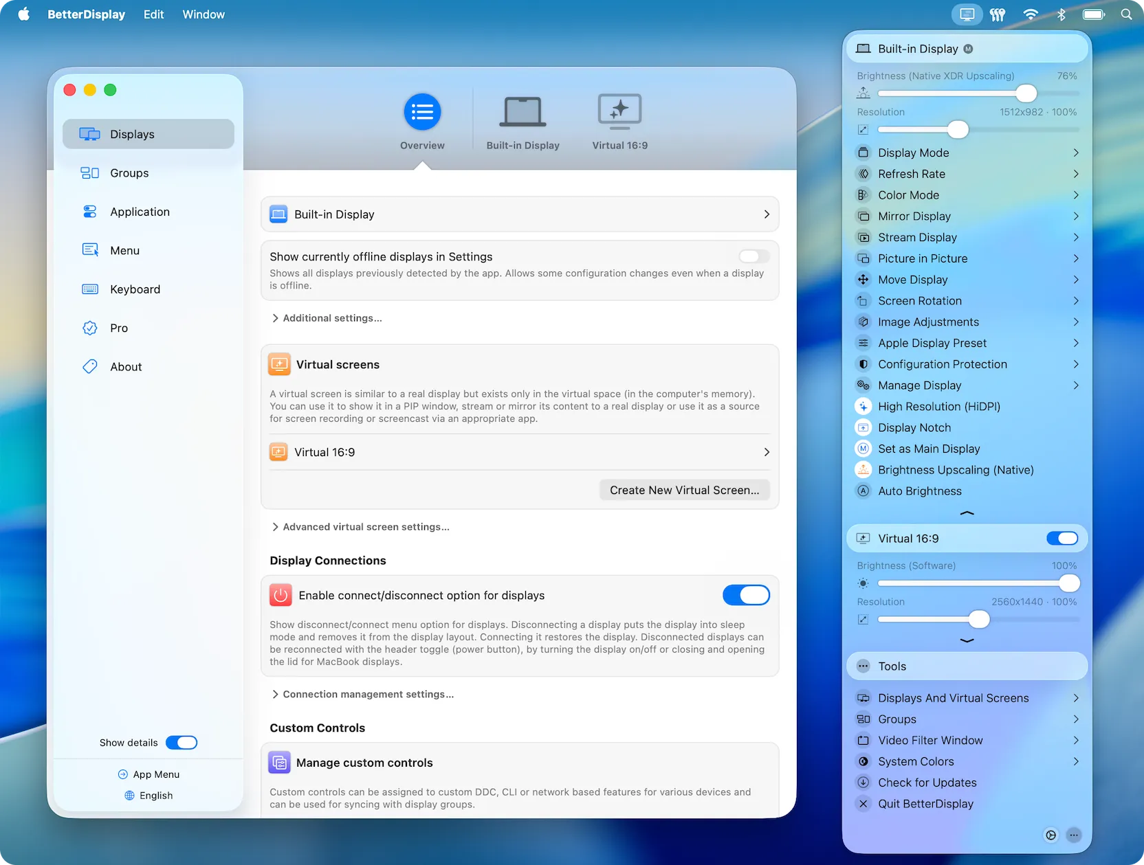The height and width of the screenshot is (865, 1144).
Task: Open the settings gear in the display menu panel
Action: (1050, 835)
